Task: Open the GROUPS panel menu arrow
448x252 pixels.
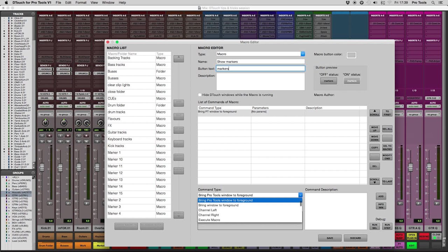Action: point(33,173)
